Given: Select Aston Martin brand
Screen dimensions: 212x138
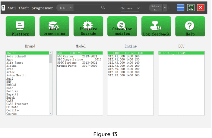Looking at the screenshot, I should coord(17,75).
